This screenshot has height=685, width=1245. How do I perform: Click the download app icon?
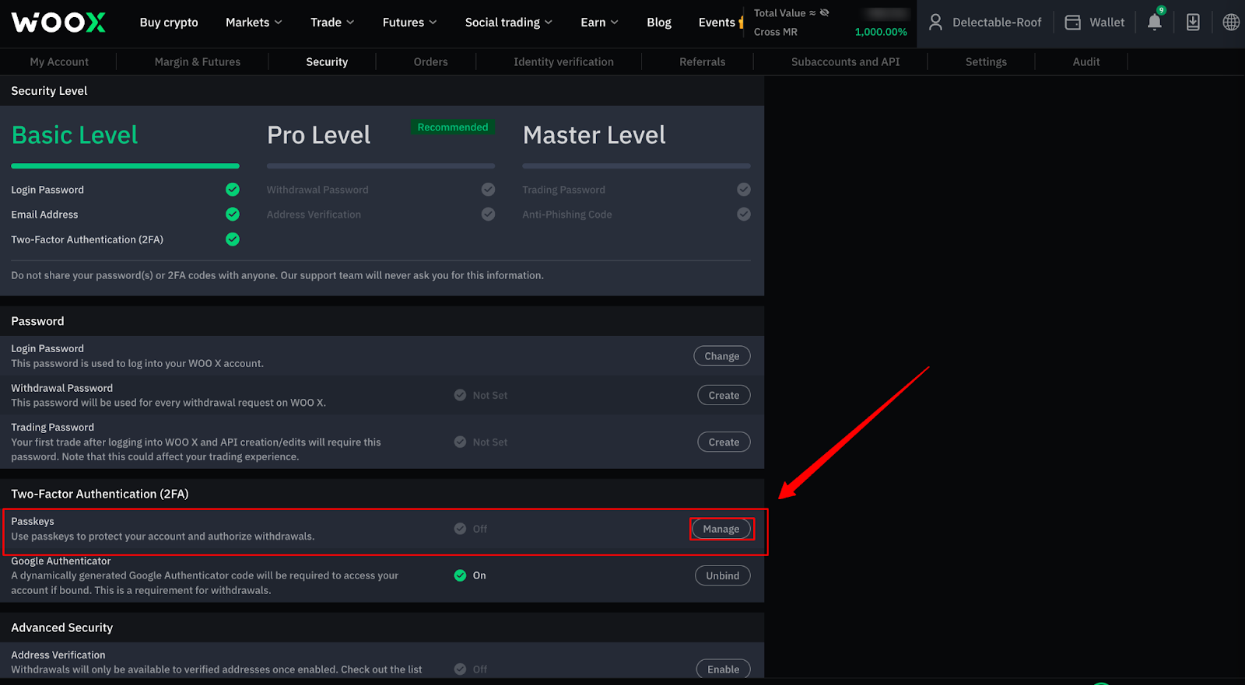[1193, 22]
